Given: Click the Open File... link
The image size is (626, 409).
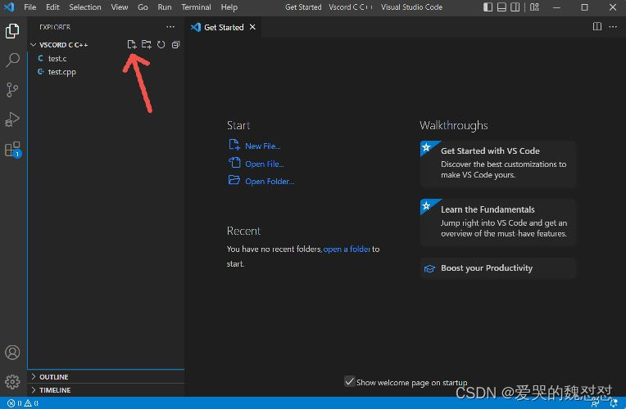Looking at the screenshot, I should (x=265, y=164).
